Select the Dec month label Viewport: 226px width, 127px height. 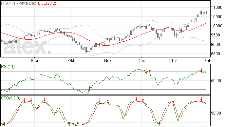pyautogui.click(x=141, y=60)
